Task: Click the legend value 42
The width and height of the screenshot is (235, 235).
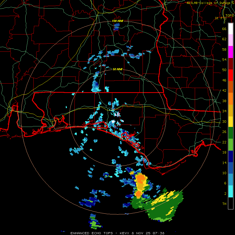Action: [x=224, y=91]
